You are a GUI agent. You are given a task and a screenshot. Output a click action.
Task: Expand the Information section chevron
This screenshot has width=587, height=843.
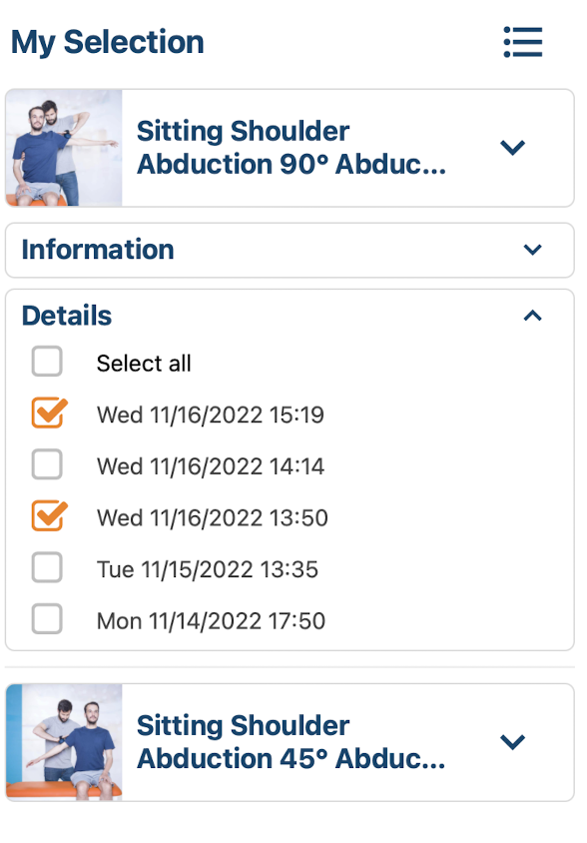click(x=532, y=250)
